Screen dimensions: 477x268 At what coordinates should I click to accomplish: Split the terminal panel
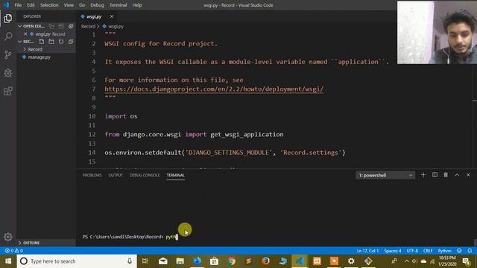[435, 175]
